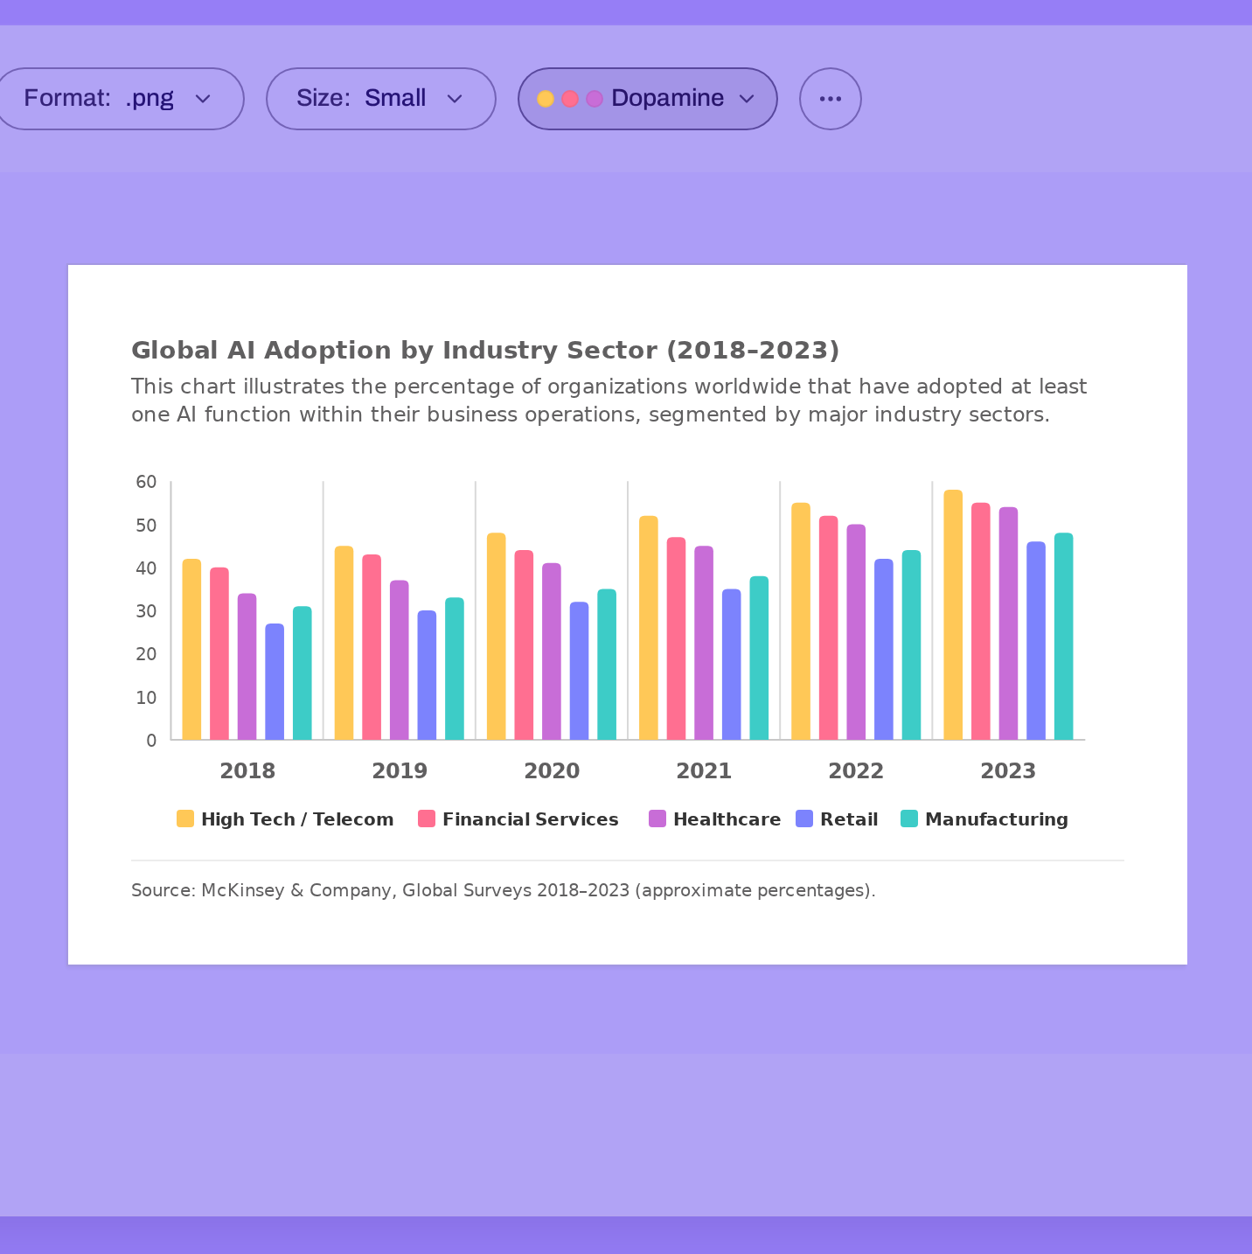
Task: Click the 2020 x-axis label
Action: point(552,771)
